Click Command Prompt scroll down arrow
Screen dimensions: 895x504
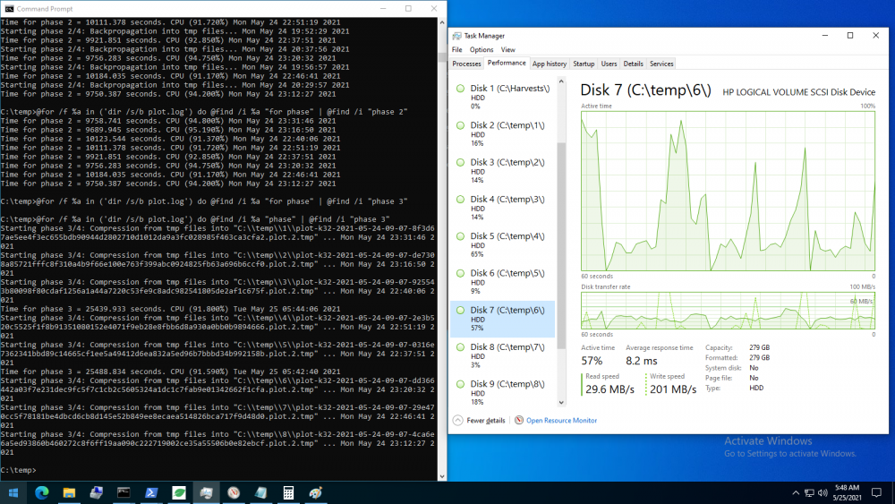click(442, 476)
